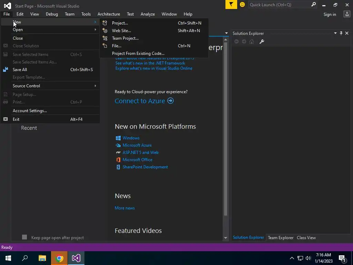Image resolution: width=353 pixels, height=265 pixels.
Task: Switch to the Solution Explorer bottom tab
Action: click(x=248, y=237)
